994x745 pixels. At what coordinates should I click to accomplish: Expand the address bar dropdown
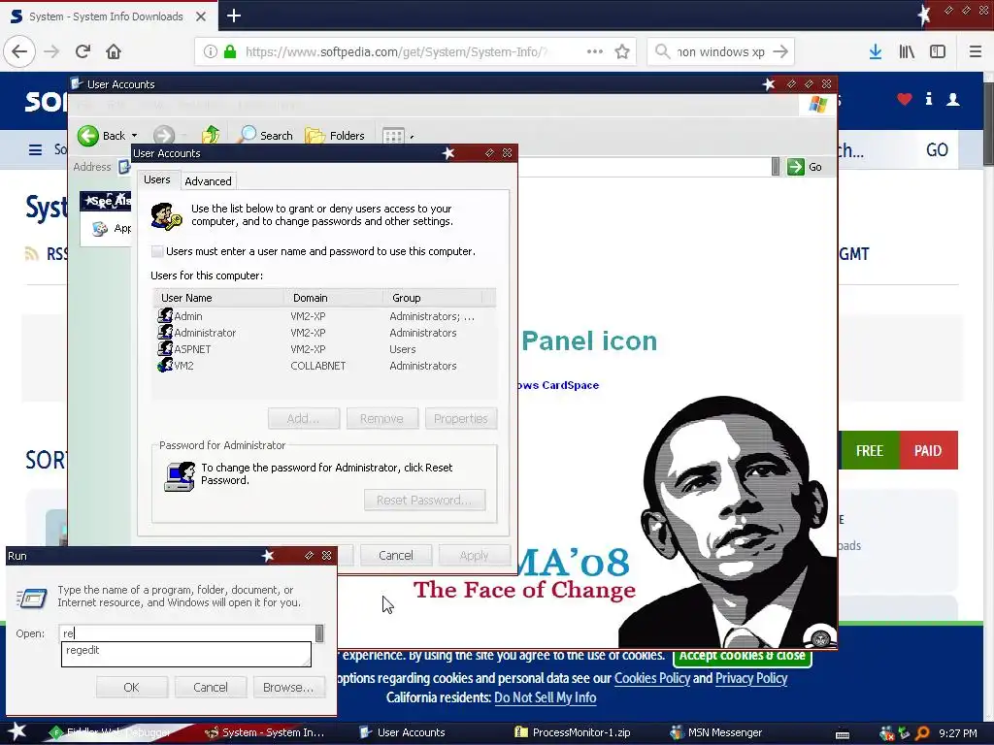tap(776, 167)
